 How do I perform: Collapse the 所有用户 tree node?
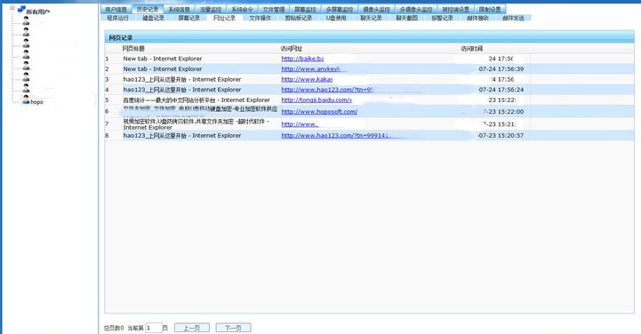tap(12, 8)
